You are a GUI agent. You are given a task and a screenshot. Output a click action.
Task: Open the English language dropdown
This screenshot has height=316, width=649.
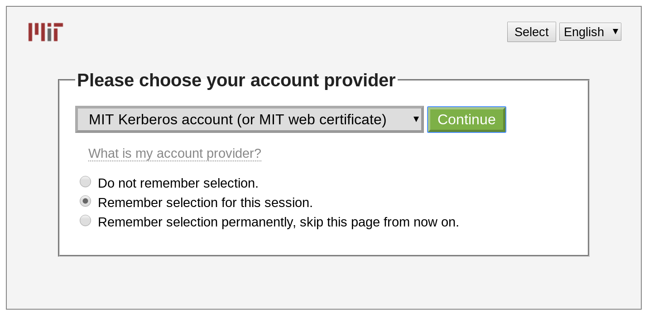point(590,32)
